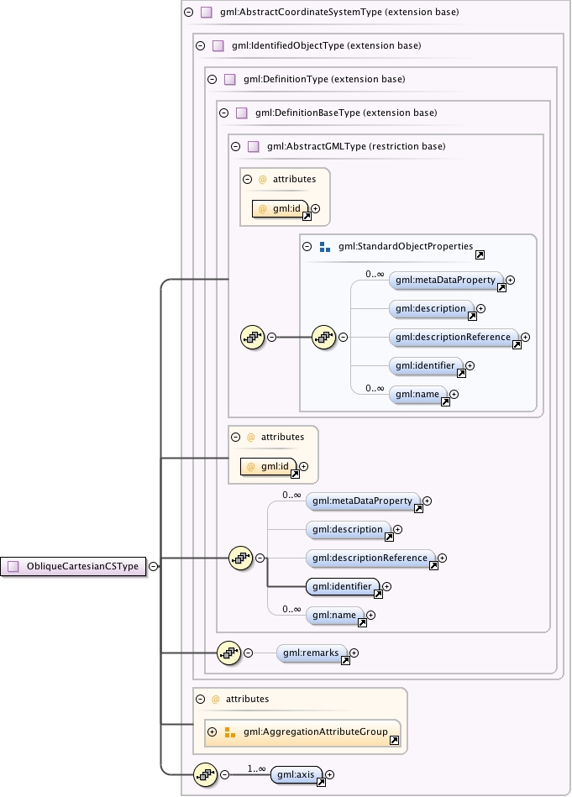Collapse gml:DefinitionType extension base
This screenshot has height=797, width=572.
pos(212,79)
